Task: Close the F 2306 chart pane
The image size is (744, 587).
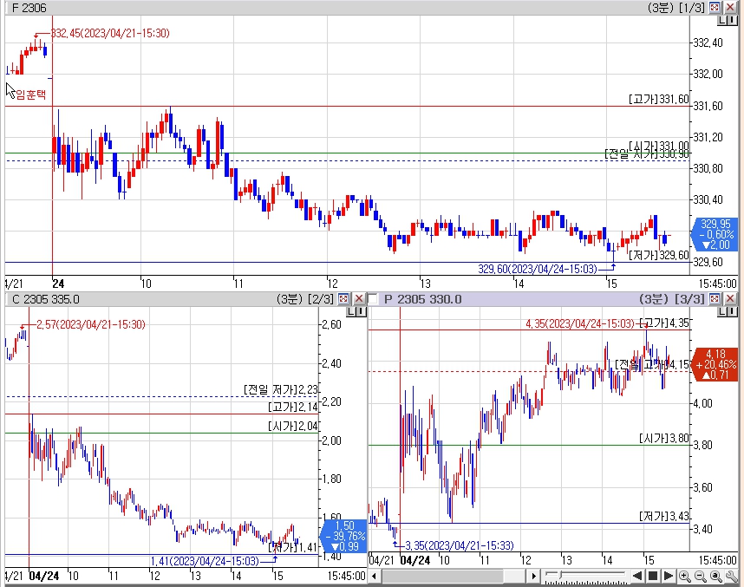Action: click(730, 7)
